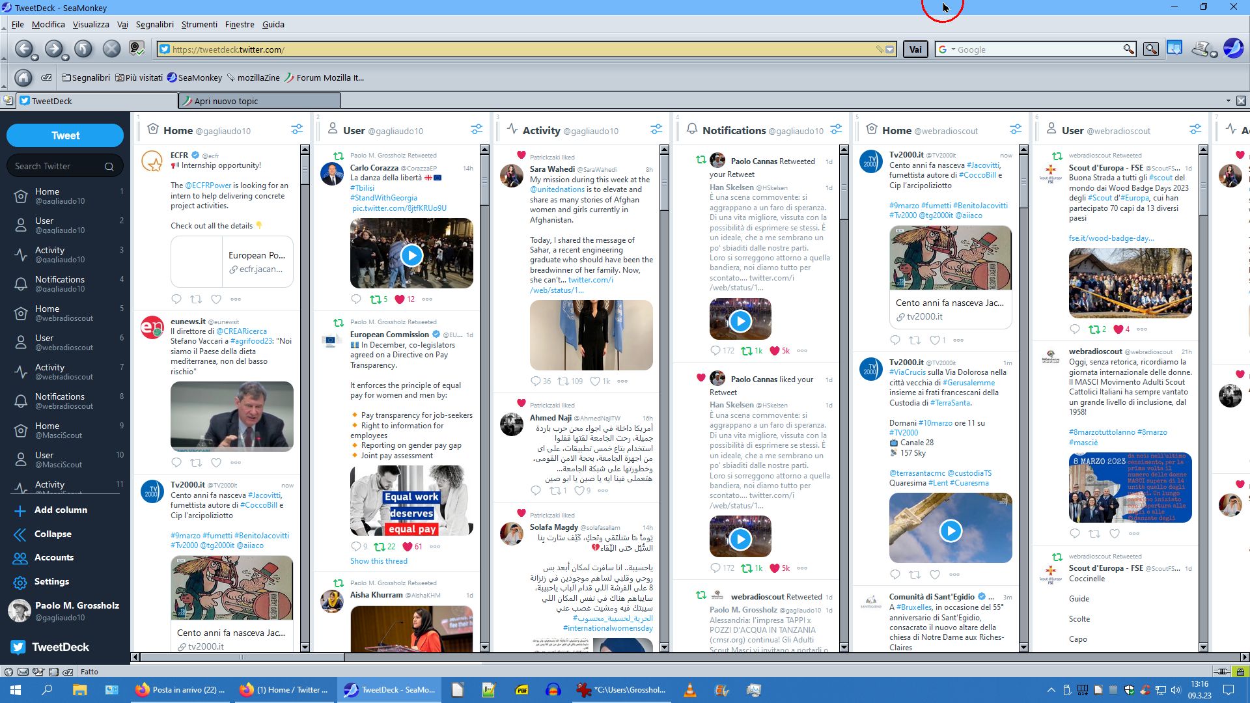Open File Explorer from taskbar
Viewport: 1250px width, 703px height.
(79, 690)
